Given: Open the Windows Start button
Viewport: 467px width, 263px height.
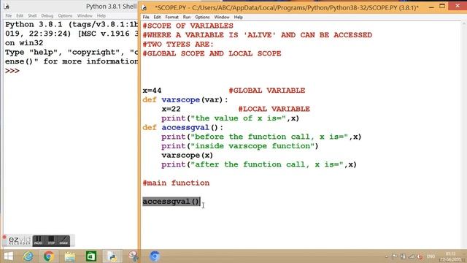Looking at the screenshot, I should tap(8, 256).
